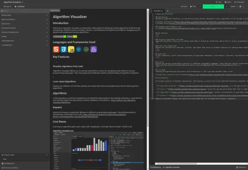Go to the next step arrow

[x=227, y=7]
